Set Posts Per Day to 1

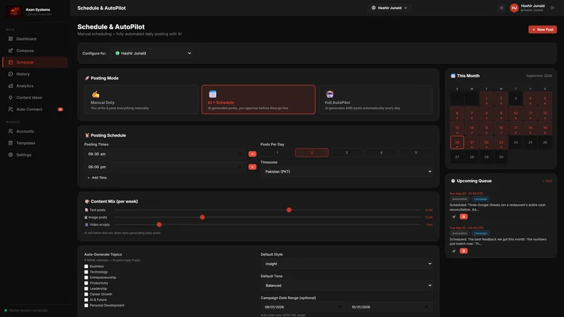click(277, 153)
